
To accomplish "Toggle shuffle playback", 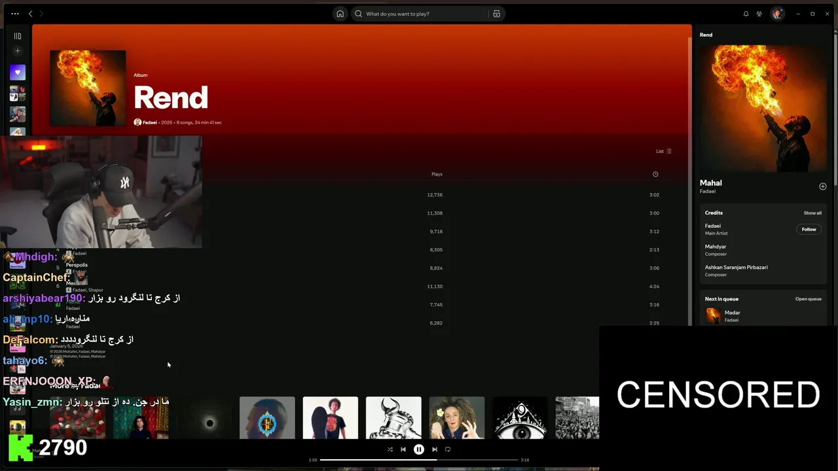I will 390,449.
